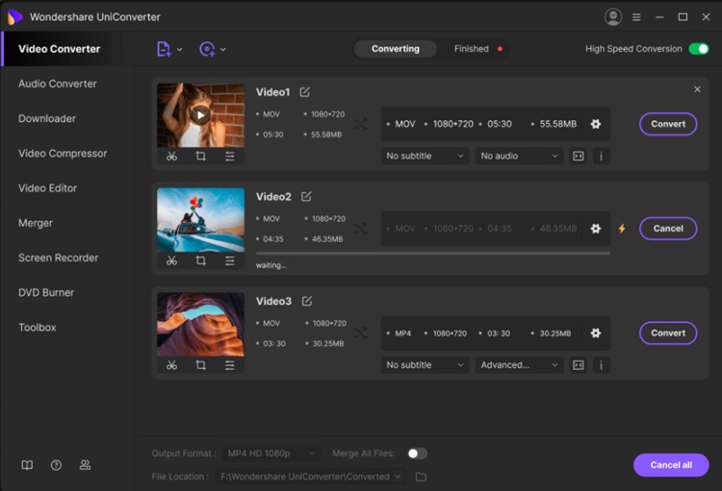The width and height of the screenshot is (722, 491).
Task: Click the Cancel all button
Action: tap(671, 465)
